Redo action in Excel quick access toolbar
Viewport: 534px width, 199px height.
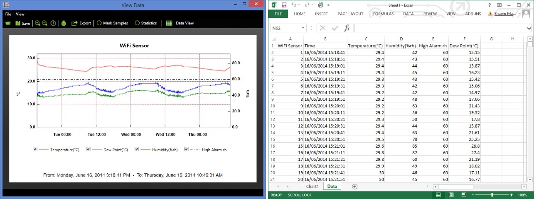point(307,5)
